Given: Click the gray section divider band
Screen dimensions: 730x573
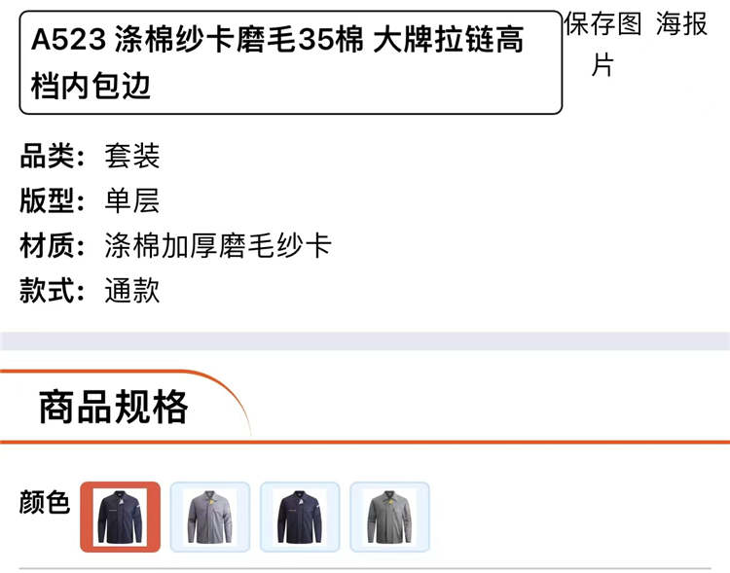Looking at the screenshot, I should click(365, 341).
